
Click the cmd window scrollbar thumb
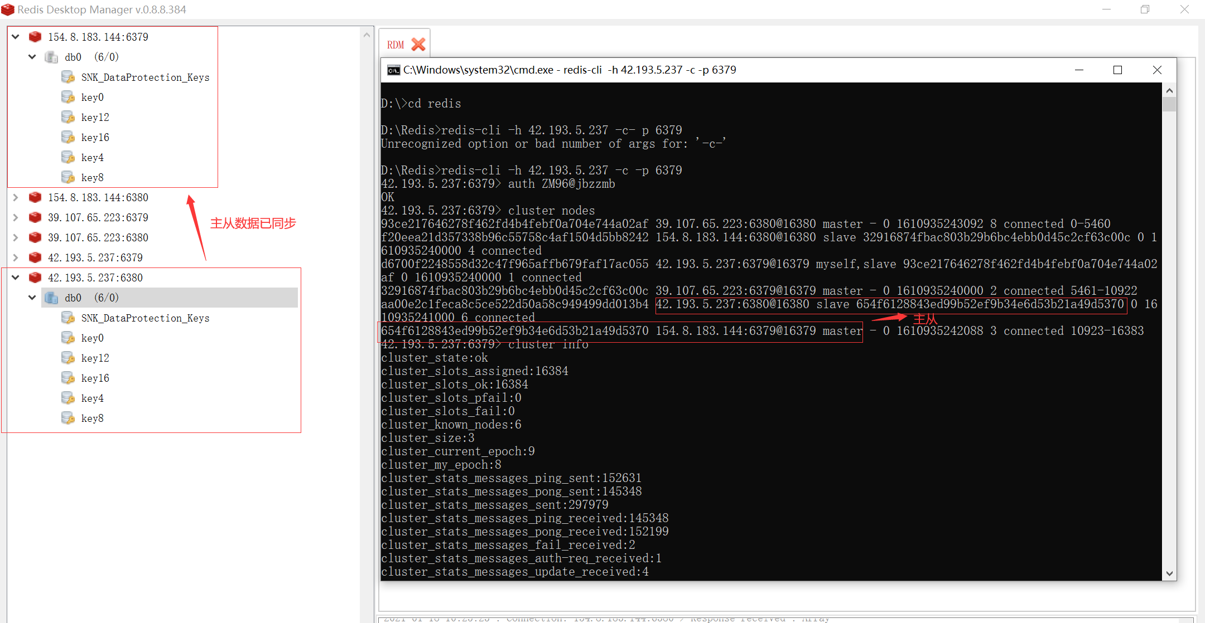pyautogui.click(x=1170, y=104)
